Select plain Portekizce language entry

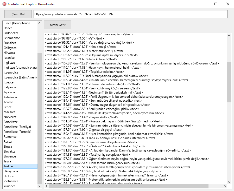click(20, 122)
